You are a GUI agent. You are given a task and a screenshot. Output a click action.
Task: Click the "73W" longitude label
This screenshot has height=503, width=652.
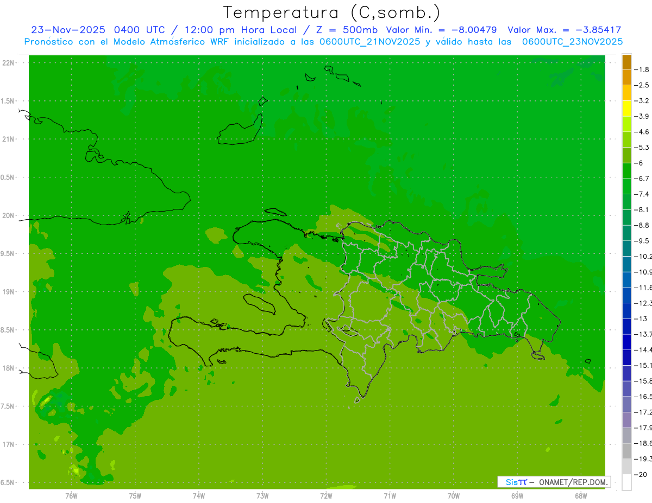coord(262,496)
